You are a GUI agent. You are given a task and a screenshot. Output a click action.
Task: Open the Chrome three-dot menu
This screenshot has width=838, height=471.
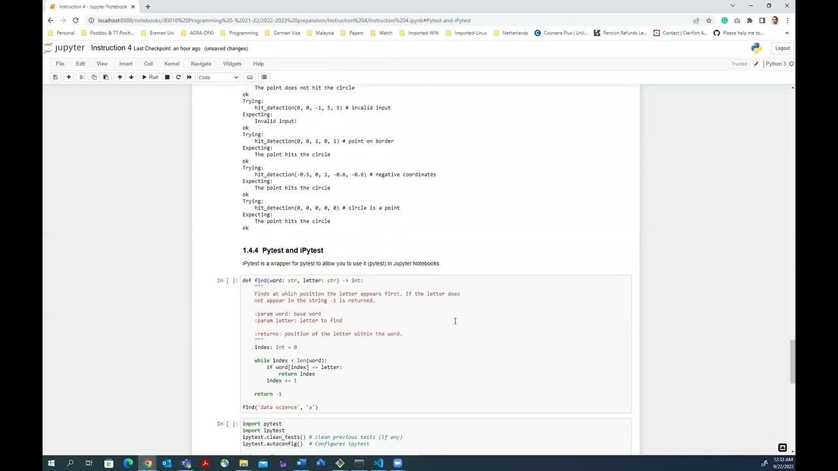pyautogui.click(x=788, y=20)
